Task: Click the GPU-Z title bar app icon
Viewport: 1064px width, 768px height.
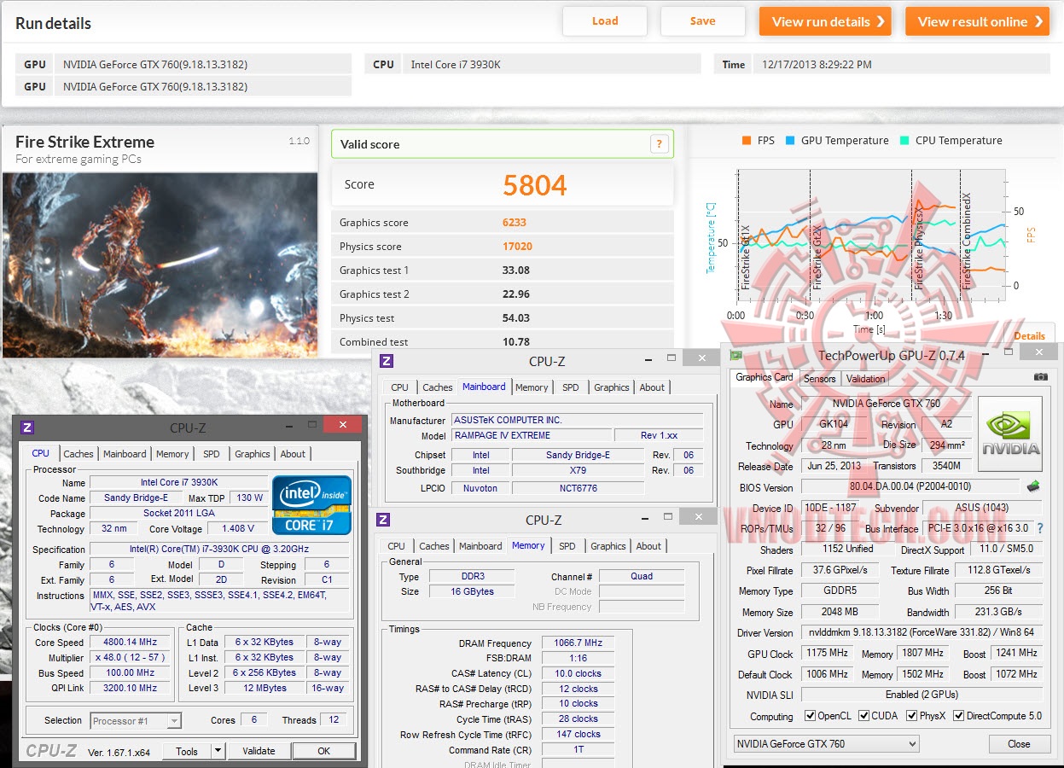Action: point(736,355)
